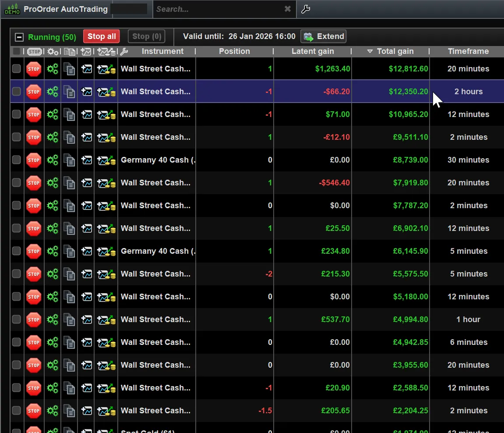
Task: Open the code copy icon on the £9,511.10 row
Action: (x=69, y=137)
